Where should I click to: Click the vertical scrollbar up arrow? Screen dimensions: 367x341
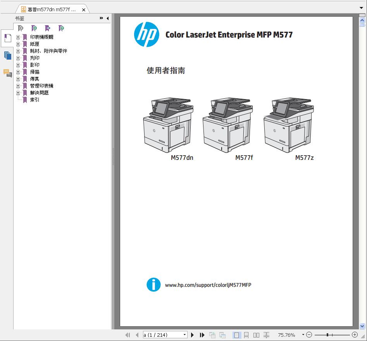362,20
